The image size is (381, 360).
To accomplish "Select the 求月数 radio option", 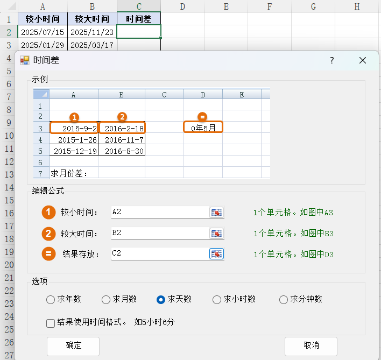I will (106, 300).
